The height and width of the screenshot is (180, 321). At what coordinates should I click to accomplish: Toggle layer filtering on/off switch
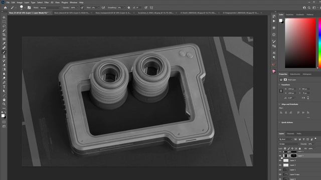(315, 139)
